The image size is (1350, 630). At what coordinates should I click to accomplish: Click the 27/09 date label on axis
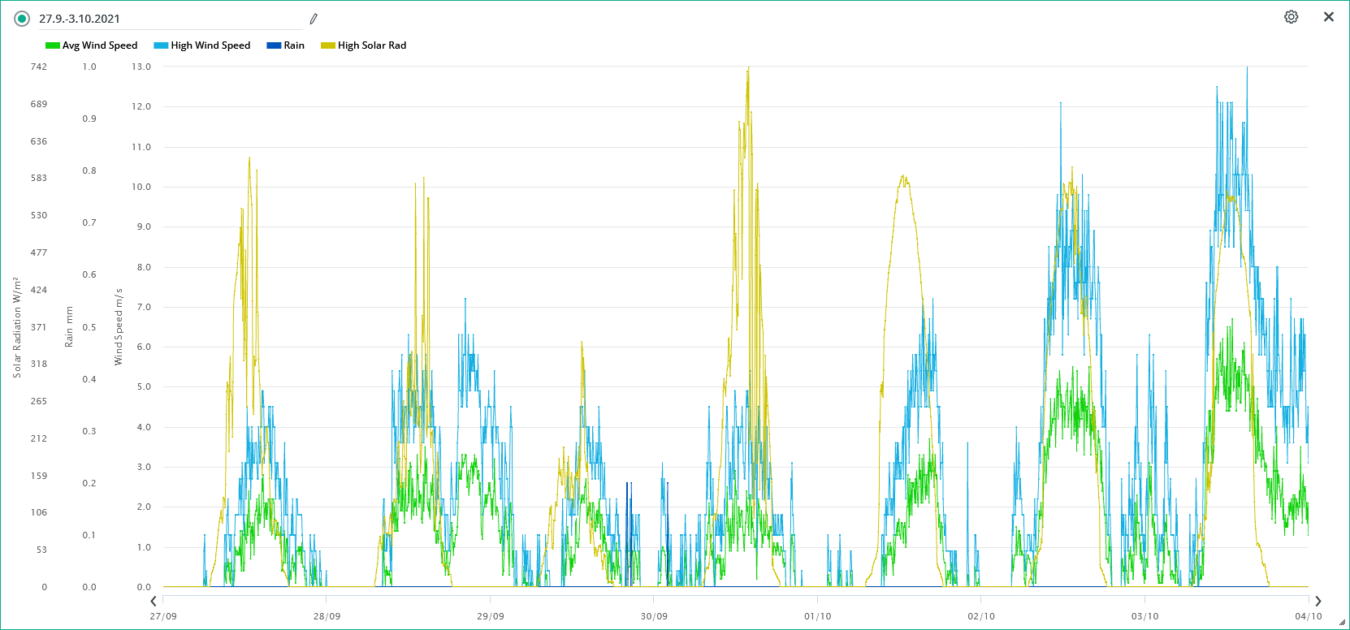click(163, 616)
